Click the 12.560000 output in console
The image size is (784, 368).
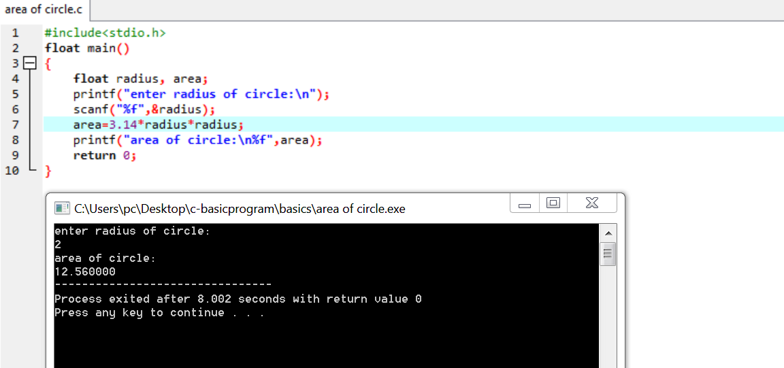(x=84, y=272)
